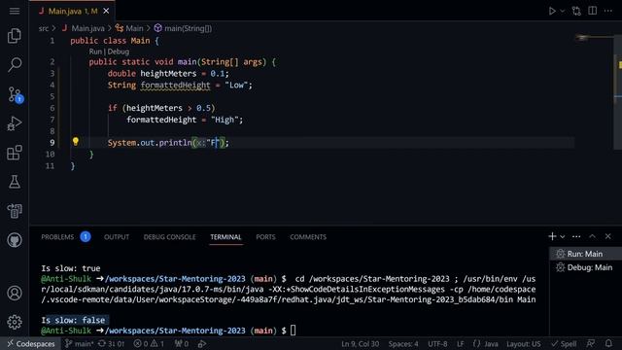Click src in the breadcrumb
This screenshot has width=622, height=350.
pyautogui.click(x=43, y=28)
